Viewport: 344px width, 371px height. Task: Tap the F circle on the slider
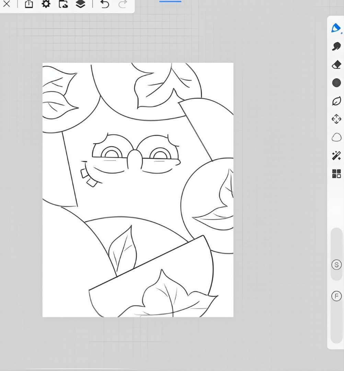(336, 296)
